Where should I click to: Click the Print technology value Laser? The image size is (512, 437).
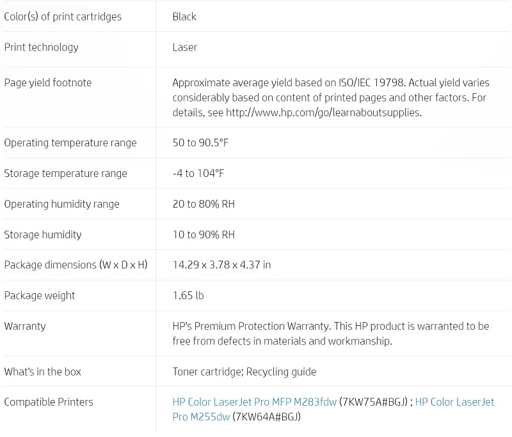coord(185,47)
